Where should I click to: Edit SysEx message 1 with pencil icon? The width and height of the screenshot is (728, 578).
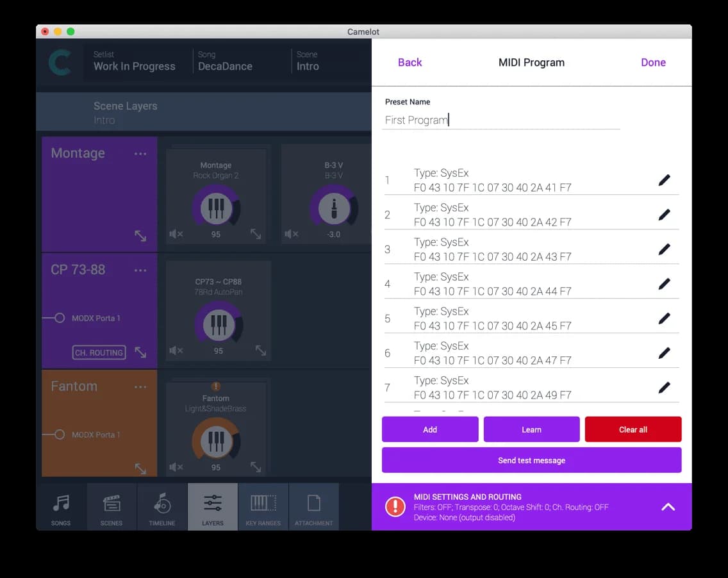(x=665, y=179)
